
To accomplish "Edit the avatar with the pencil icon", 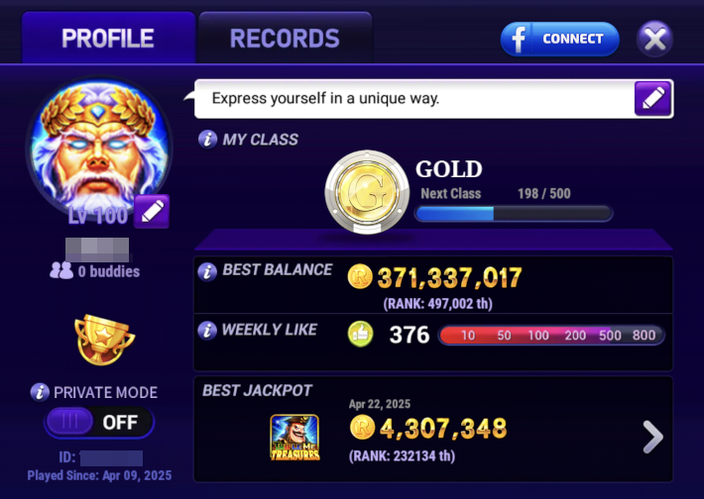I will point(152,211).
